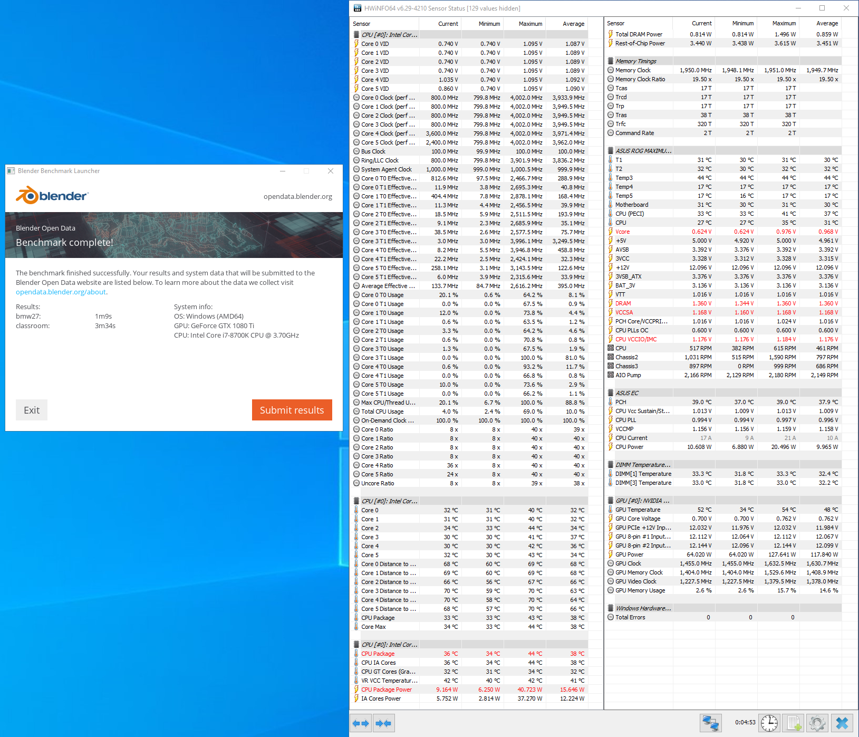The height and width of the screenshot is (737, 859).
Task: Click the expand layout double-arrow icon in HWiNFO
Action: pos(361,723)
